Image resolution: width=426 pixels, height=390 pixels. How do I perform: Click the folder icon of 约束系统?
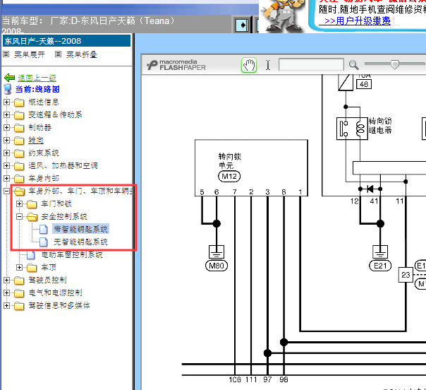pyautogui.click(x=19, y=153)
